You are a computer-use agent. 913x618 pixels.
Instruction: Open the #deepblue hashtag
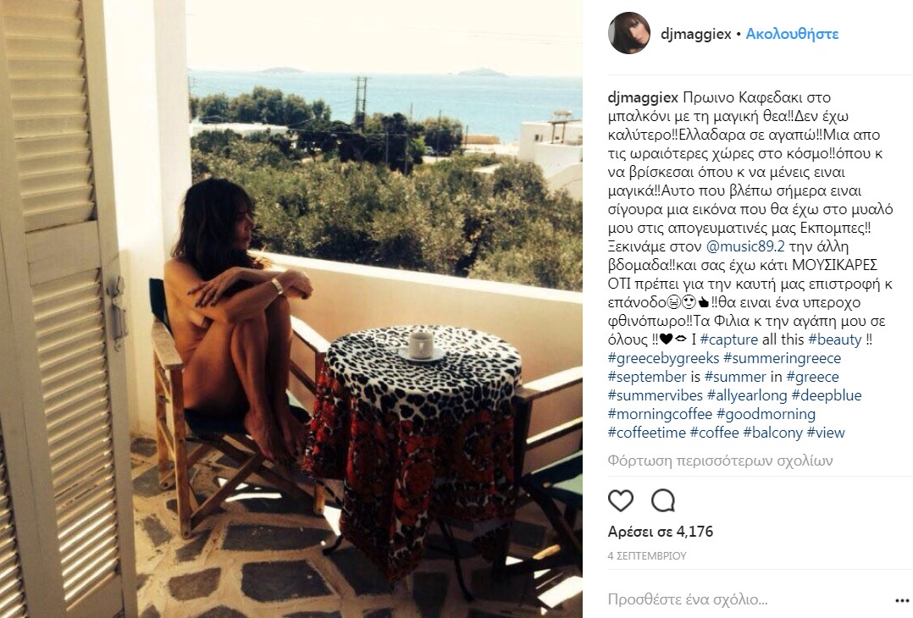tap(827, 395)
